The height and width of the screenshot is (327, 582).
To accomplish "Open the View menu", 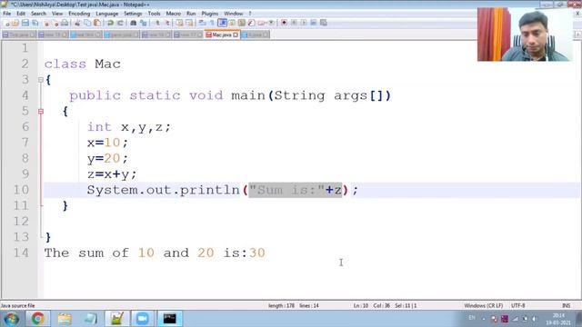I will pos(57,14).
